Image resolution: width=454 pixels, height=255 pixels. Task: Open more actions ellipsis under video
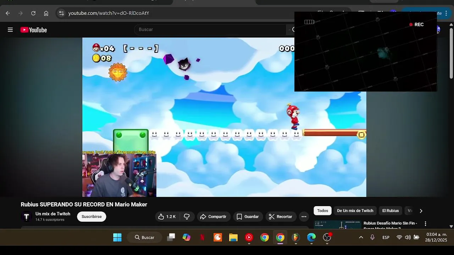[304, 216]
